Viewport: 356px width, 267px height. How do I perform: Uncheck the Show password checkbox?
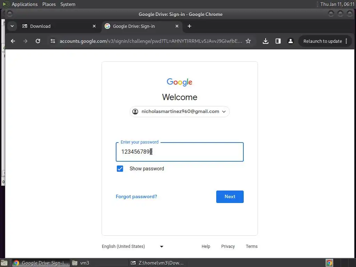[120, 169]
